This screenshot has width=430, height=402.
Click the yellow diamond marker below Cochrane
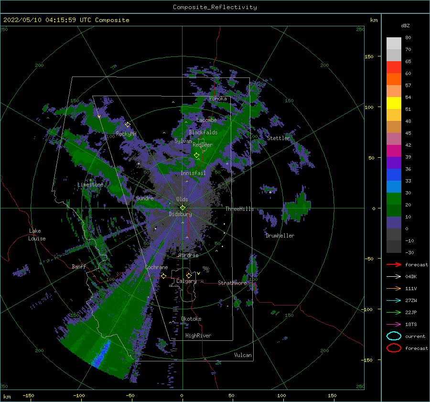click(163, 276)
